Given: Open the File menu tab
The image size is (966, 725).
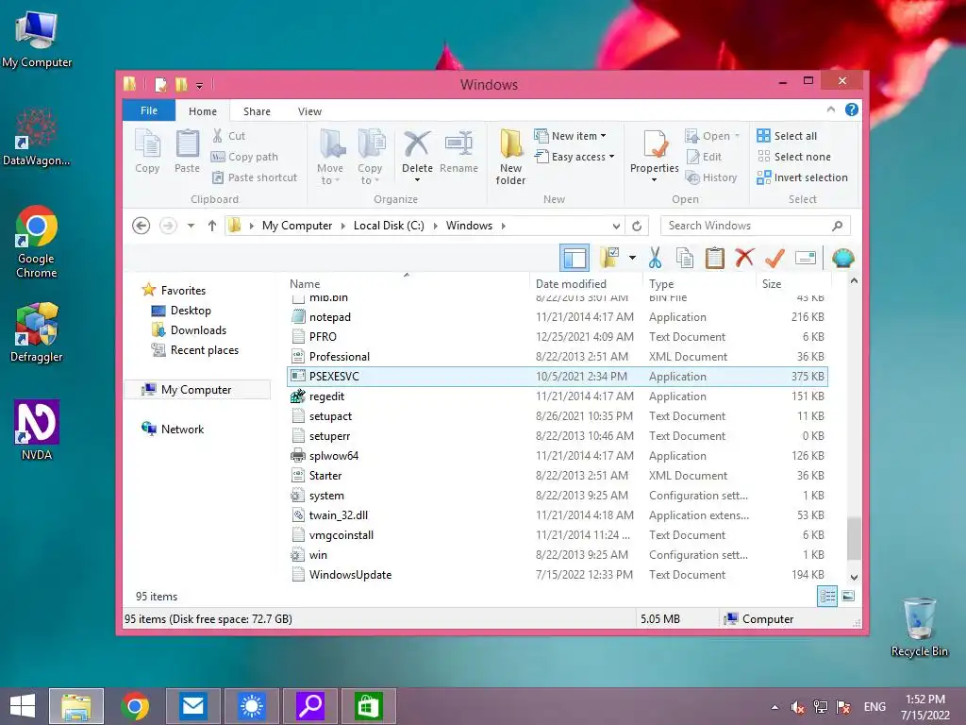Looking at the screenshot, I should point(149,110).
